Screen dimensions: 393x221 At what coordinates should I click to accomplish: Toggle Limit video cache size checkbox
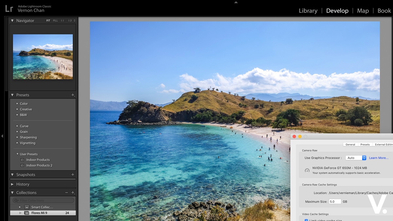tap(306, 220)
